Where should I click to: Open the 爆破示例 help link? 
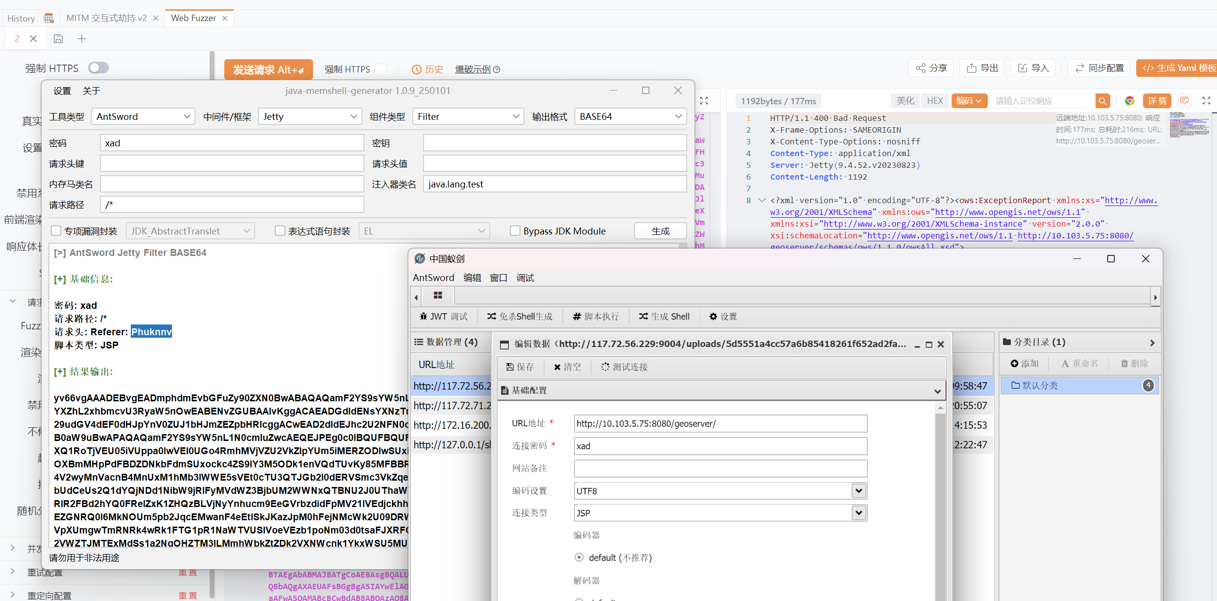[477, 69]
